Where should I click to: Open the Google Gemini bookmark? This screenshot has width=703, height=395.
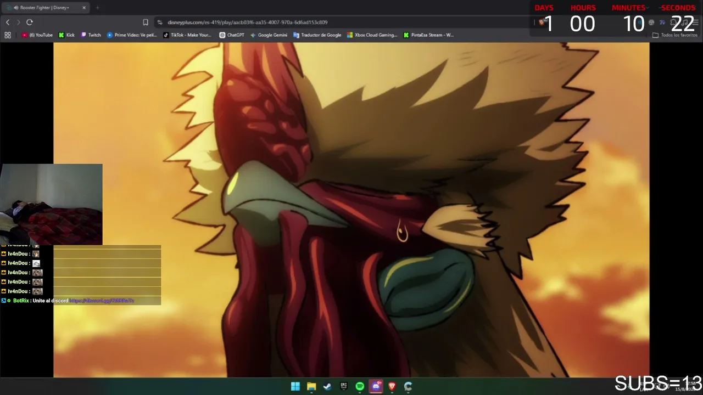[x=269, y=35]
